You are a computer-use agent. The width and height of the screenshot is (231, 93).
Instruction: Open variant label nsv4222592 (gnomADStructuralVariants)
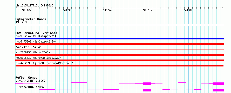pos(44,63)
